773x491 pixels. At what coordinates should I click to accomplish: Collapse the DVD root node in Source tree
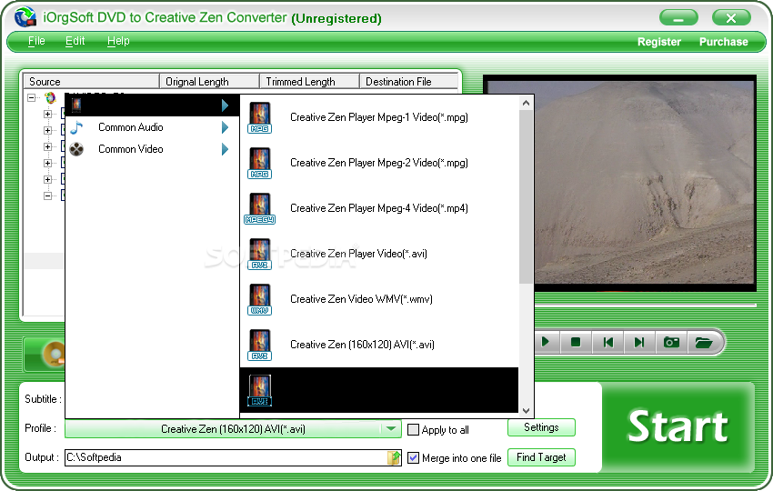coord(32,97)
